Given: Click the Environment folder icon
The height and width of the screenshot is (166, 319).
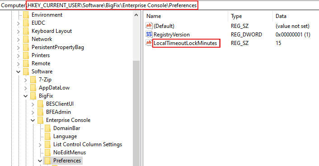Looking at the screenshot, I should 26,15.
